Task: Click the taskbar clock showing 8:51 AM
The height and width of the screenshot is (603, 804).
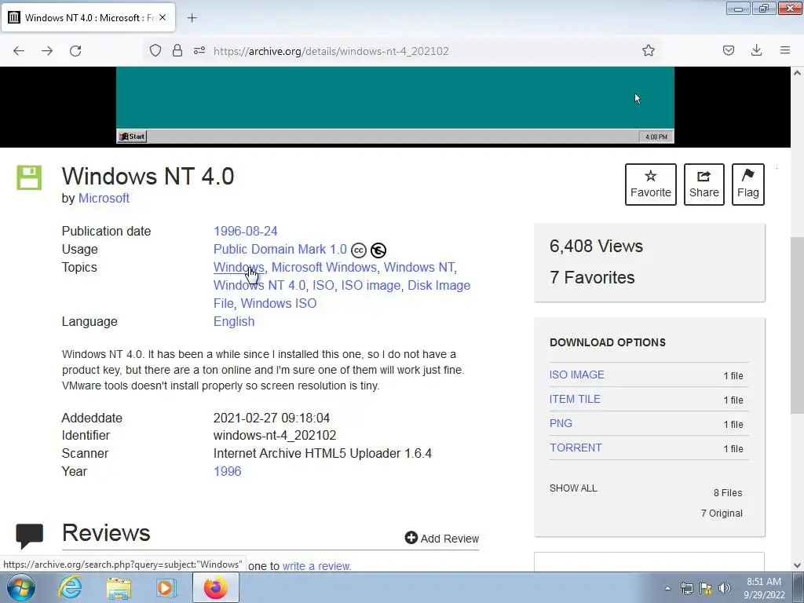Action: click(x=764, y=588)
